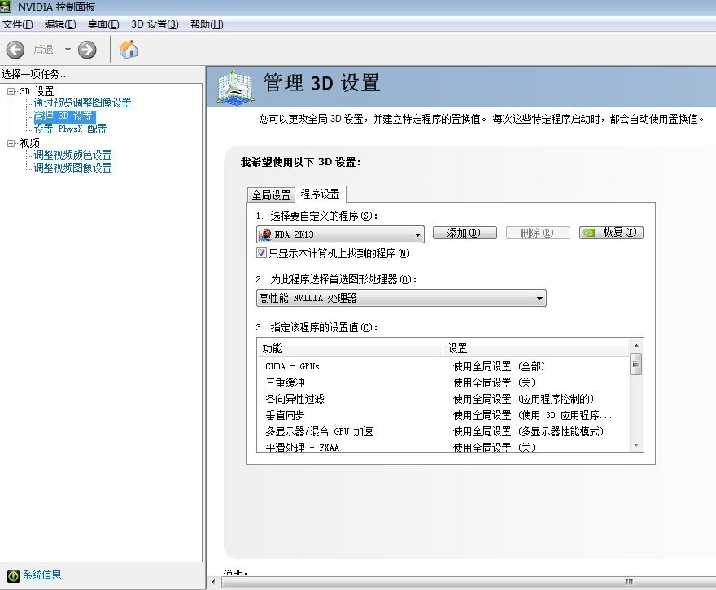The width and height of the screenshot is (716, 590).
Task: Click value 使用全局设置 (应用程序控制的)
Action: pyautogui.click(x=523, y=399)
